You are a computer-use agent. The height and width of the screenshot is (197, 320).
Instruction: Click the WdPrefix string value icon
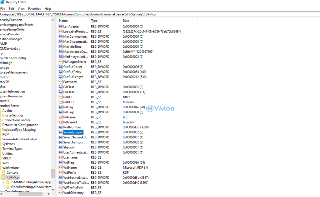[x=60, y=172]
